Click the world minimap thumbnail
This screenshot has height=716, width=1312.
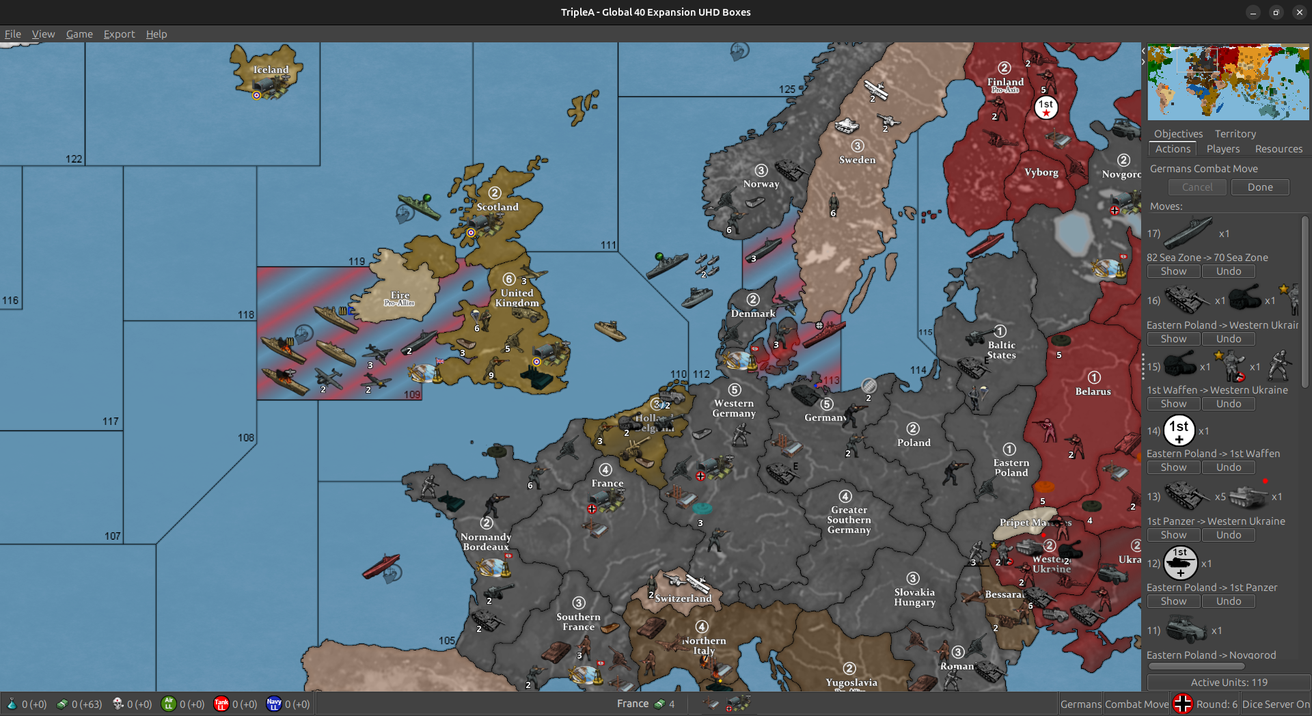[1228, 82]
